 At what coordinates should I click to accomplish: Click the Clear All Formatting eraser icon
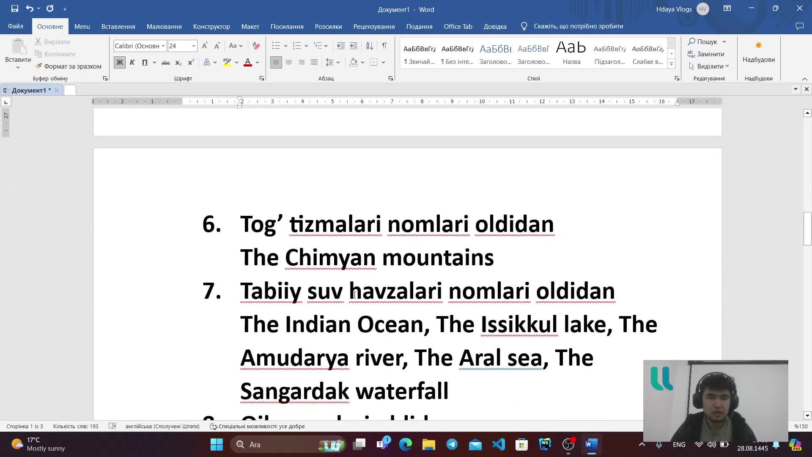(x=256, y=46)
